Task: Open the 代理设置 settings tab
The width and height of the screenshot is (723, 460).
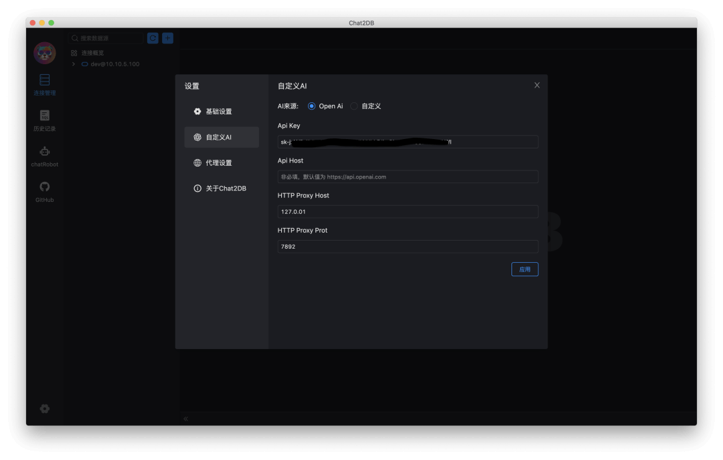Action: click(x=222, y=162)
